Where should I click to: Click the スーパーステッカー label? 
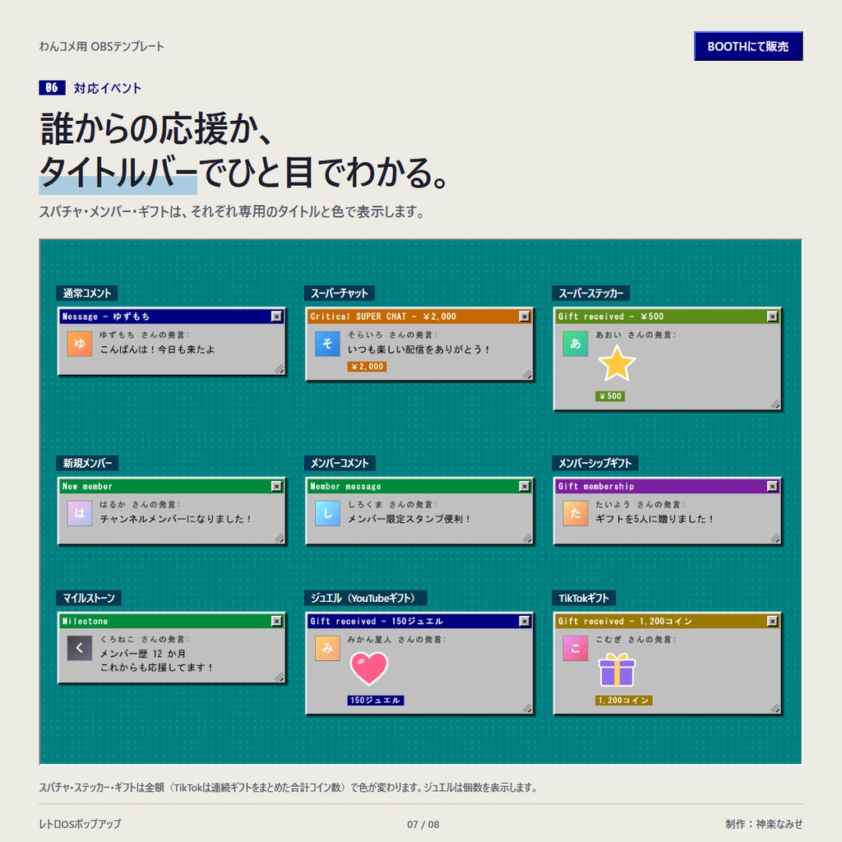point(590,294)
